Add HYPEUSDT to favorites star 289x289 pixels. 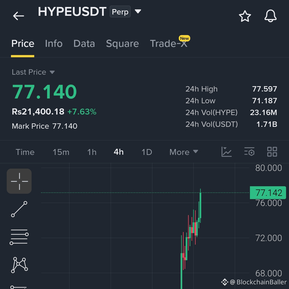click(x=245, y=16)
